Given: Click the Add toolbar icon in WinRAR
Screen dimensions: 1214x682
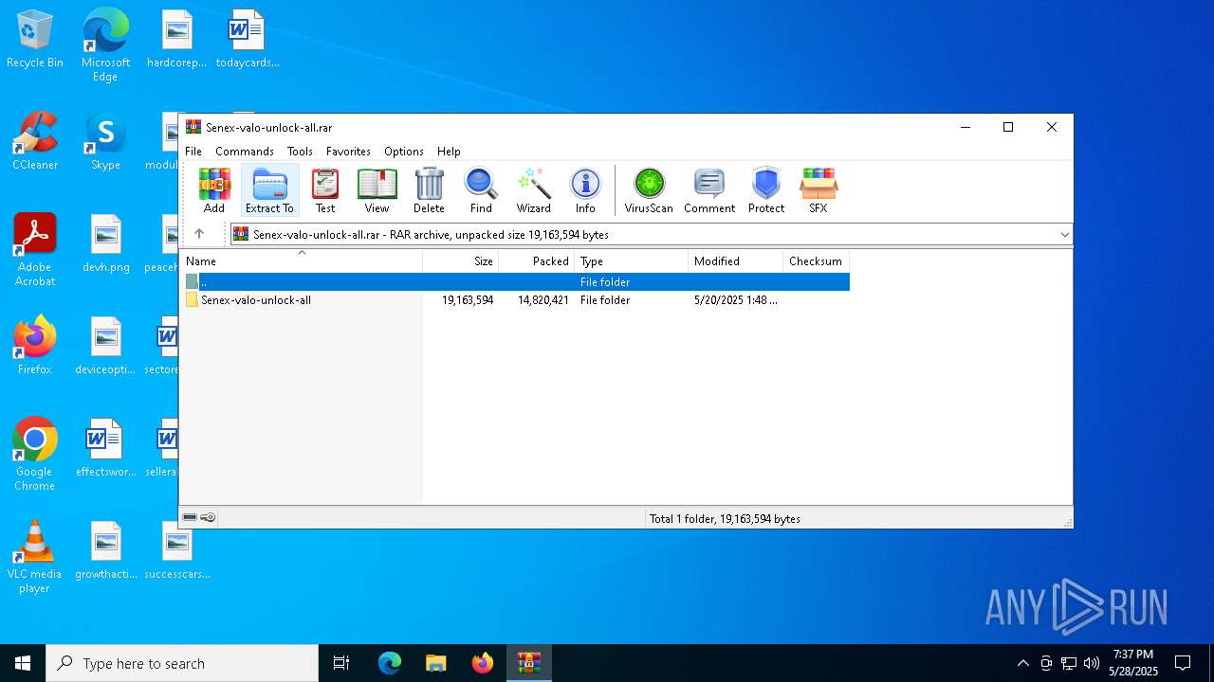Looking at the screenshot, I should pos(214,190).
